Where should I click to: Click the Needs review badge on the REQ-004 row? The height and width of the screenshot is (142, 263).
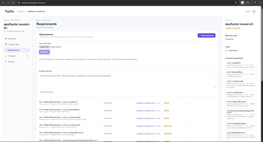168,126
